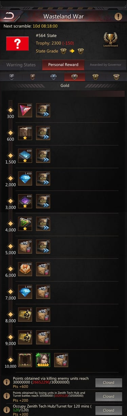Viewport: 127px width, 416px height.
Task: Tap the back arrow icon
Action: [10, 16]
